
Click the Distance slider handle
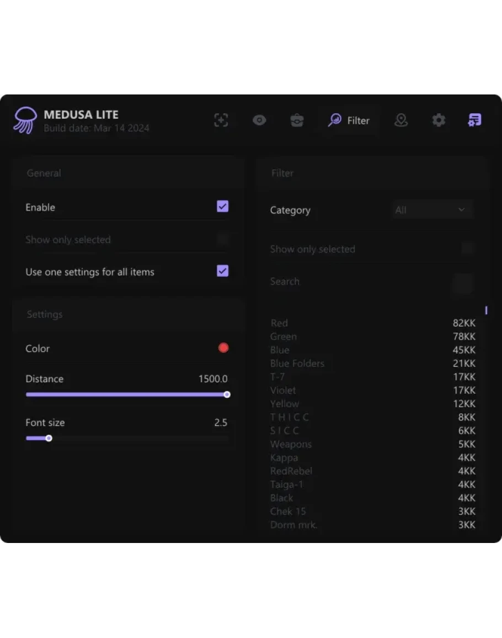pos(227,394)
